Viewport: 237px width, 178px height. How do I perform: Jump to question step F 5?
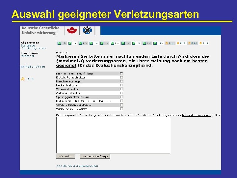pos(104,43)
